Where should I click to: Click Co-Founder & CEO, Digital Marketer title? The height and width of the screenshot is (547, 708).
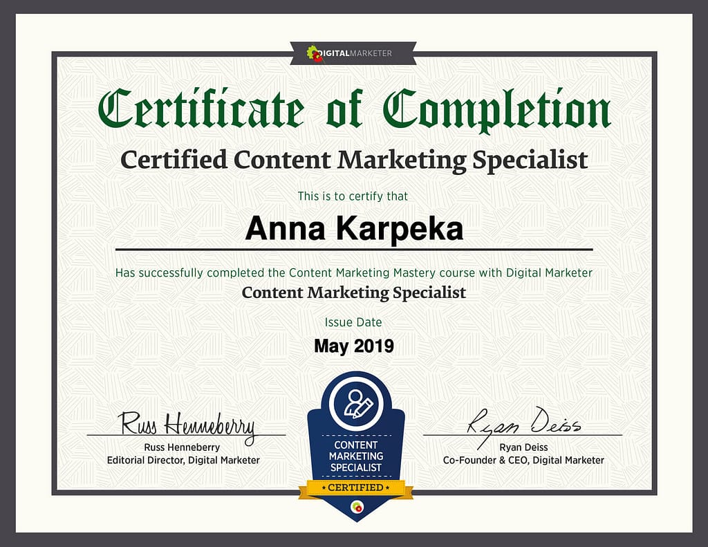coord(523,460)
